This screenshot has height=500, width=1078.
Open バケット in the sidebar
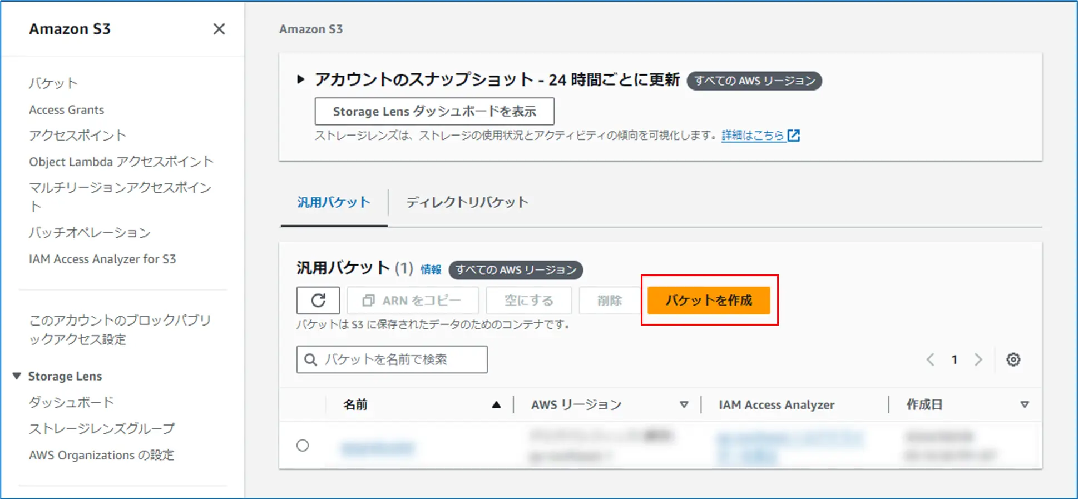(x=53, y=83)
